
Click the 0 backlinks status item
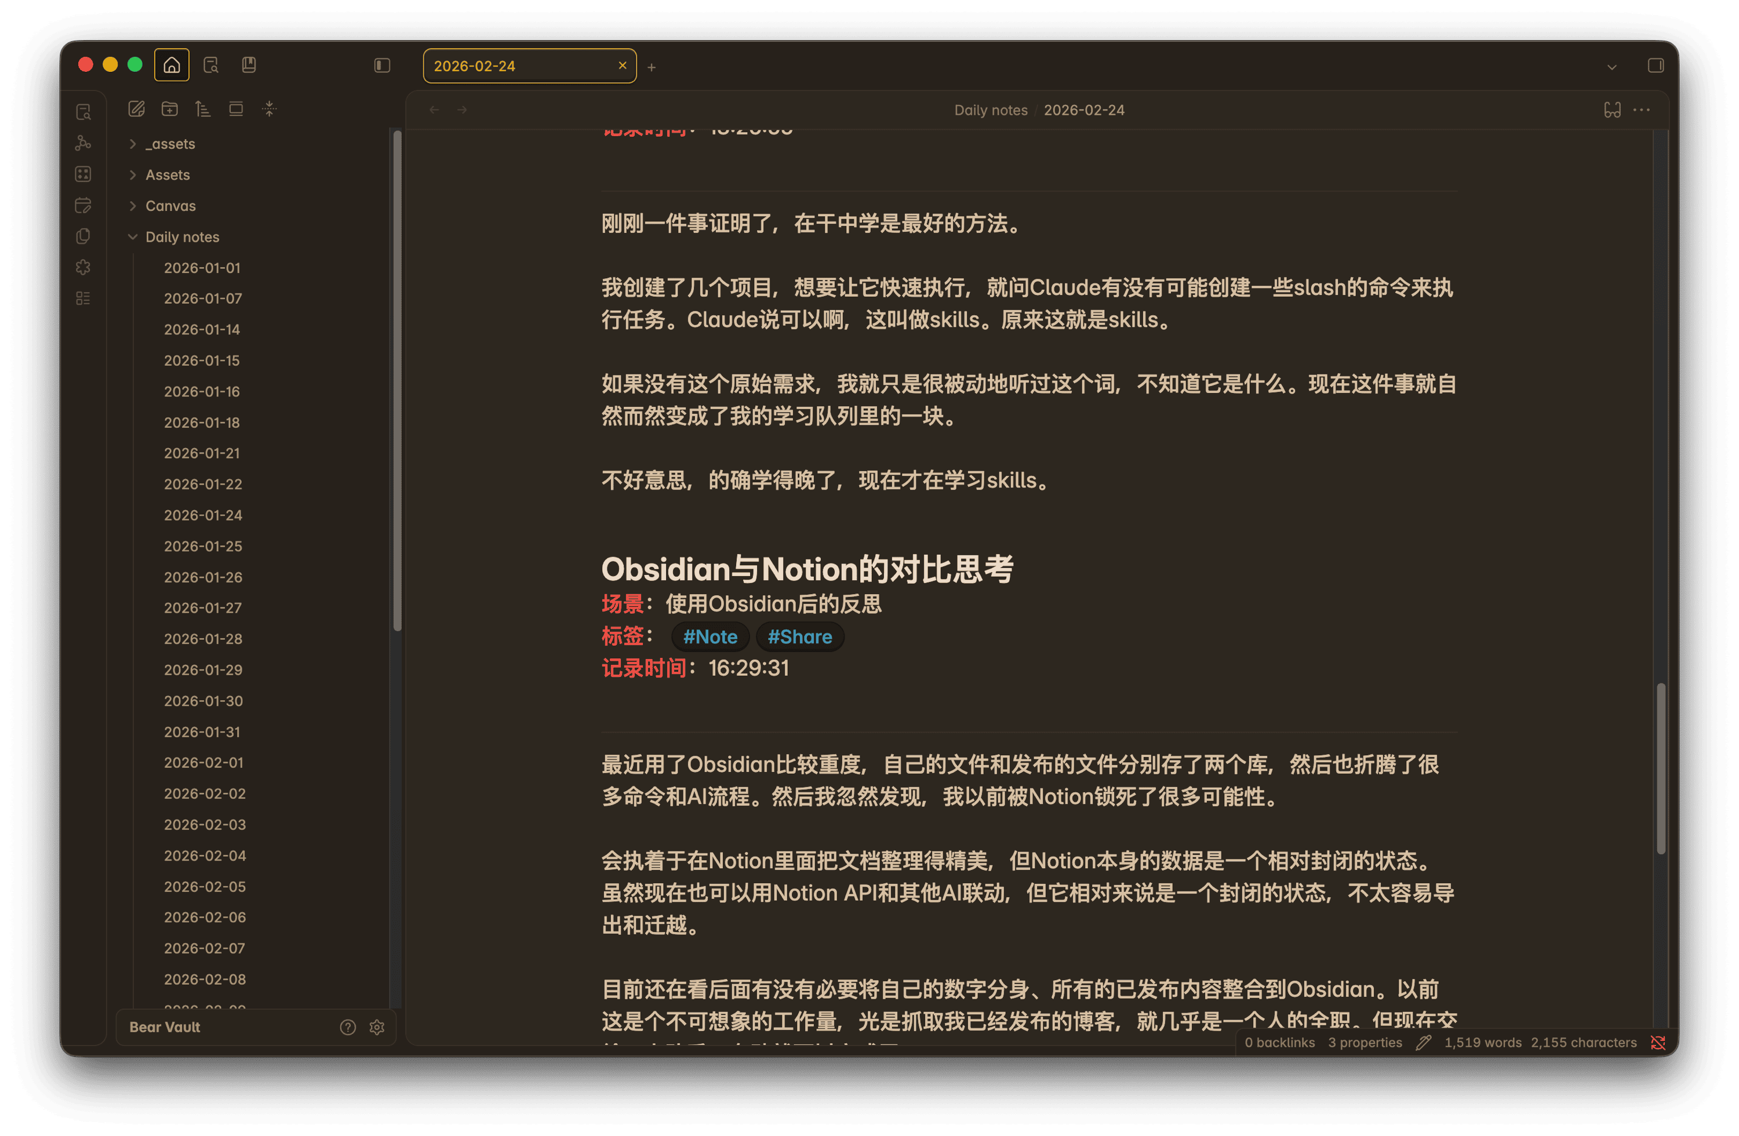click(x=1279, y=1043)
